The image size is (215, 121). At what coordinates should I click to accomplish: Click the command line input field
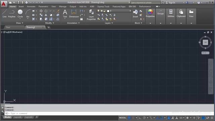click(x=109, y=113)
